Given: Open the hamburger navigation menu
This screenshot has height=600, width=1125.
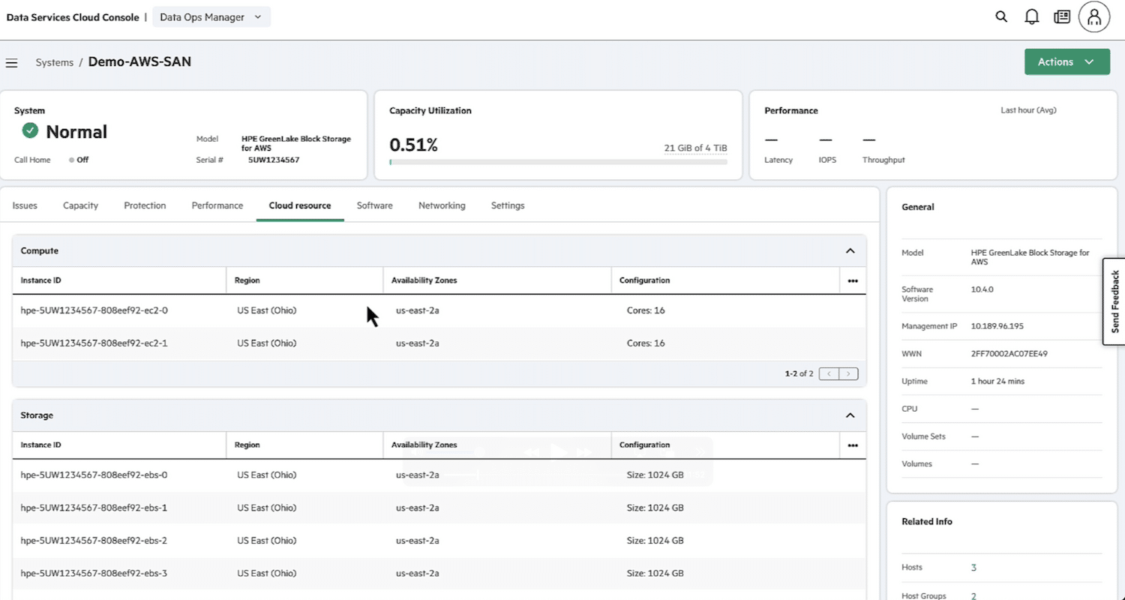Looking at the screenshot, I should click(x=12, y=63).
